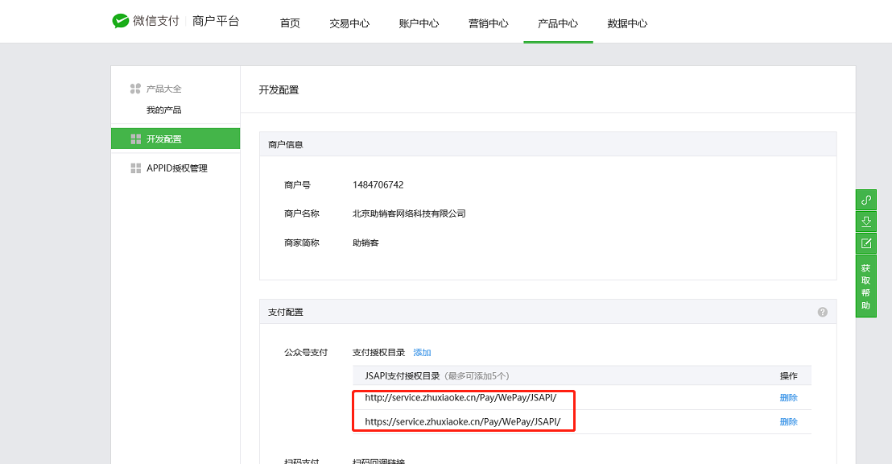Screen dimensions: 892x464
Task: Delete the https JSAPI authorization directory
Action: 788,421
